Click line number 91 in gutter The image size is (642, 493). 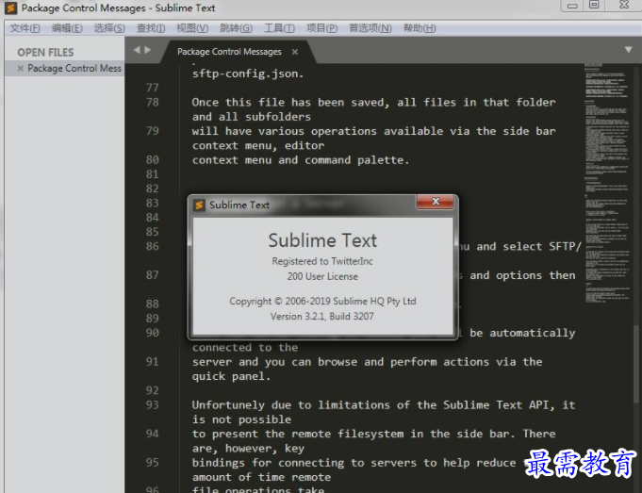pyautogui.click(x=153, y=362)
